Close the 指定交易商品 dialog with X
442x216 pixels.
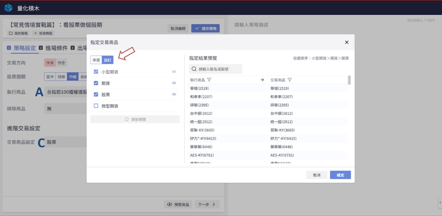coord(346,42)
